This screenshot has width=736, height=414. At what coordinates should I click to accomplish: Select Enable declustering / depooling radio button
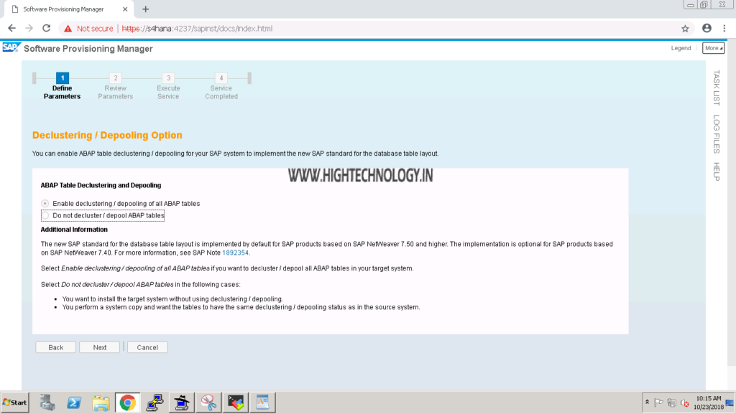(x=45, y=204)
